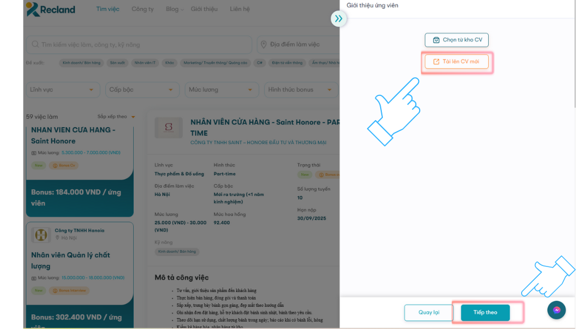Click the Bonus Interview badge

tap(69, 291)
